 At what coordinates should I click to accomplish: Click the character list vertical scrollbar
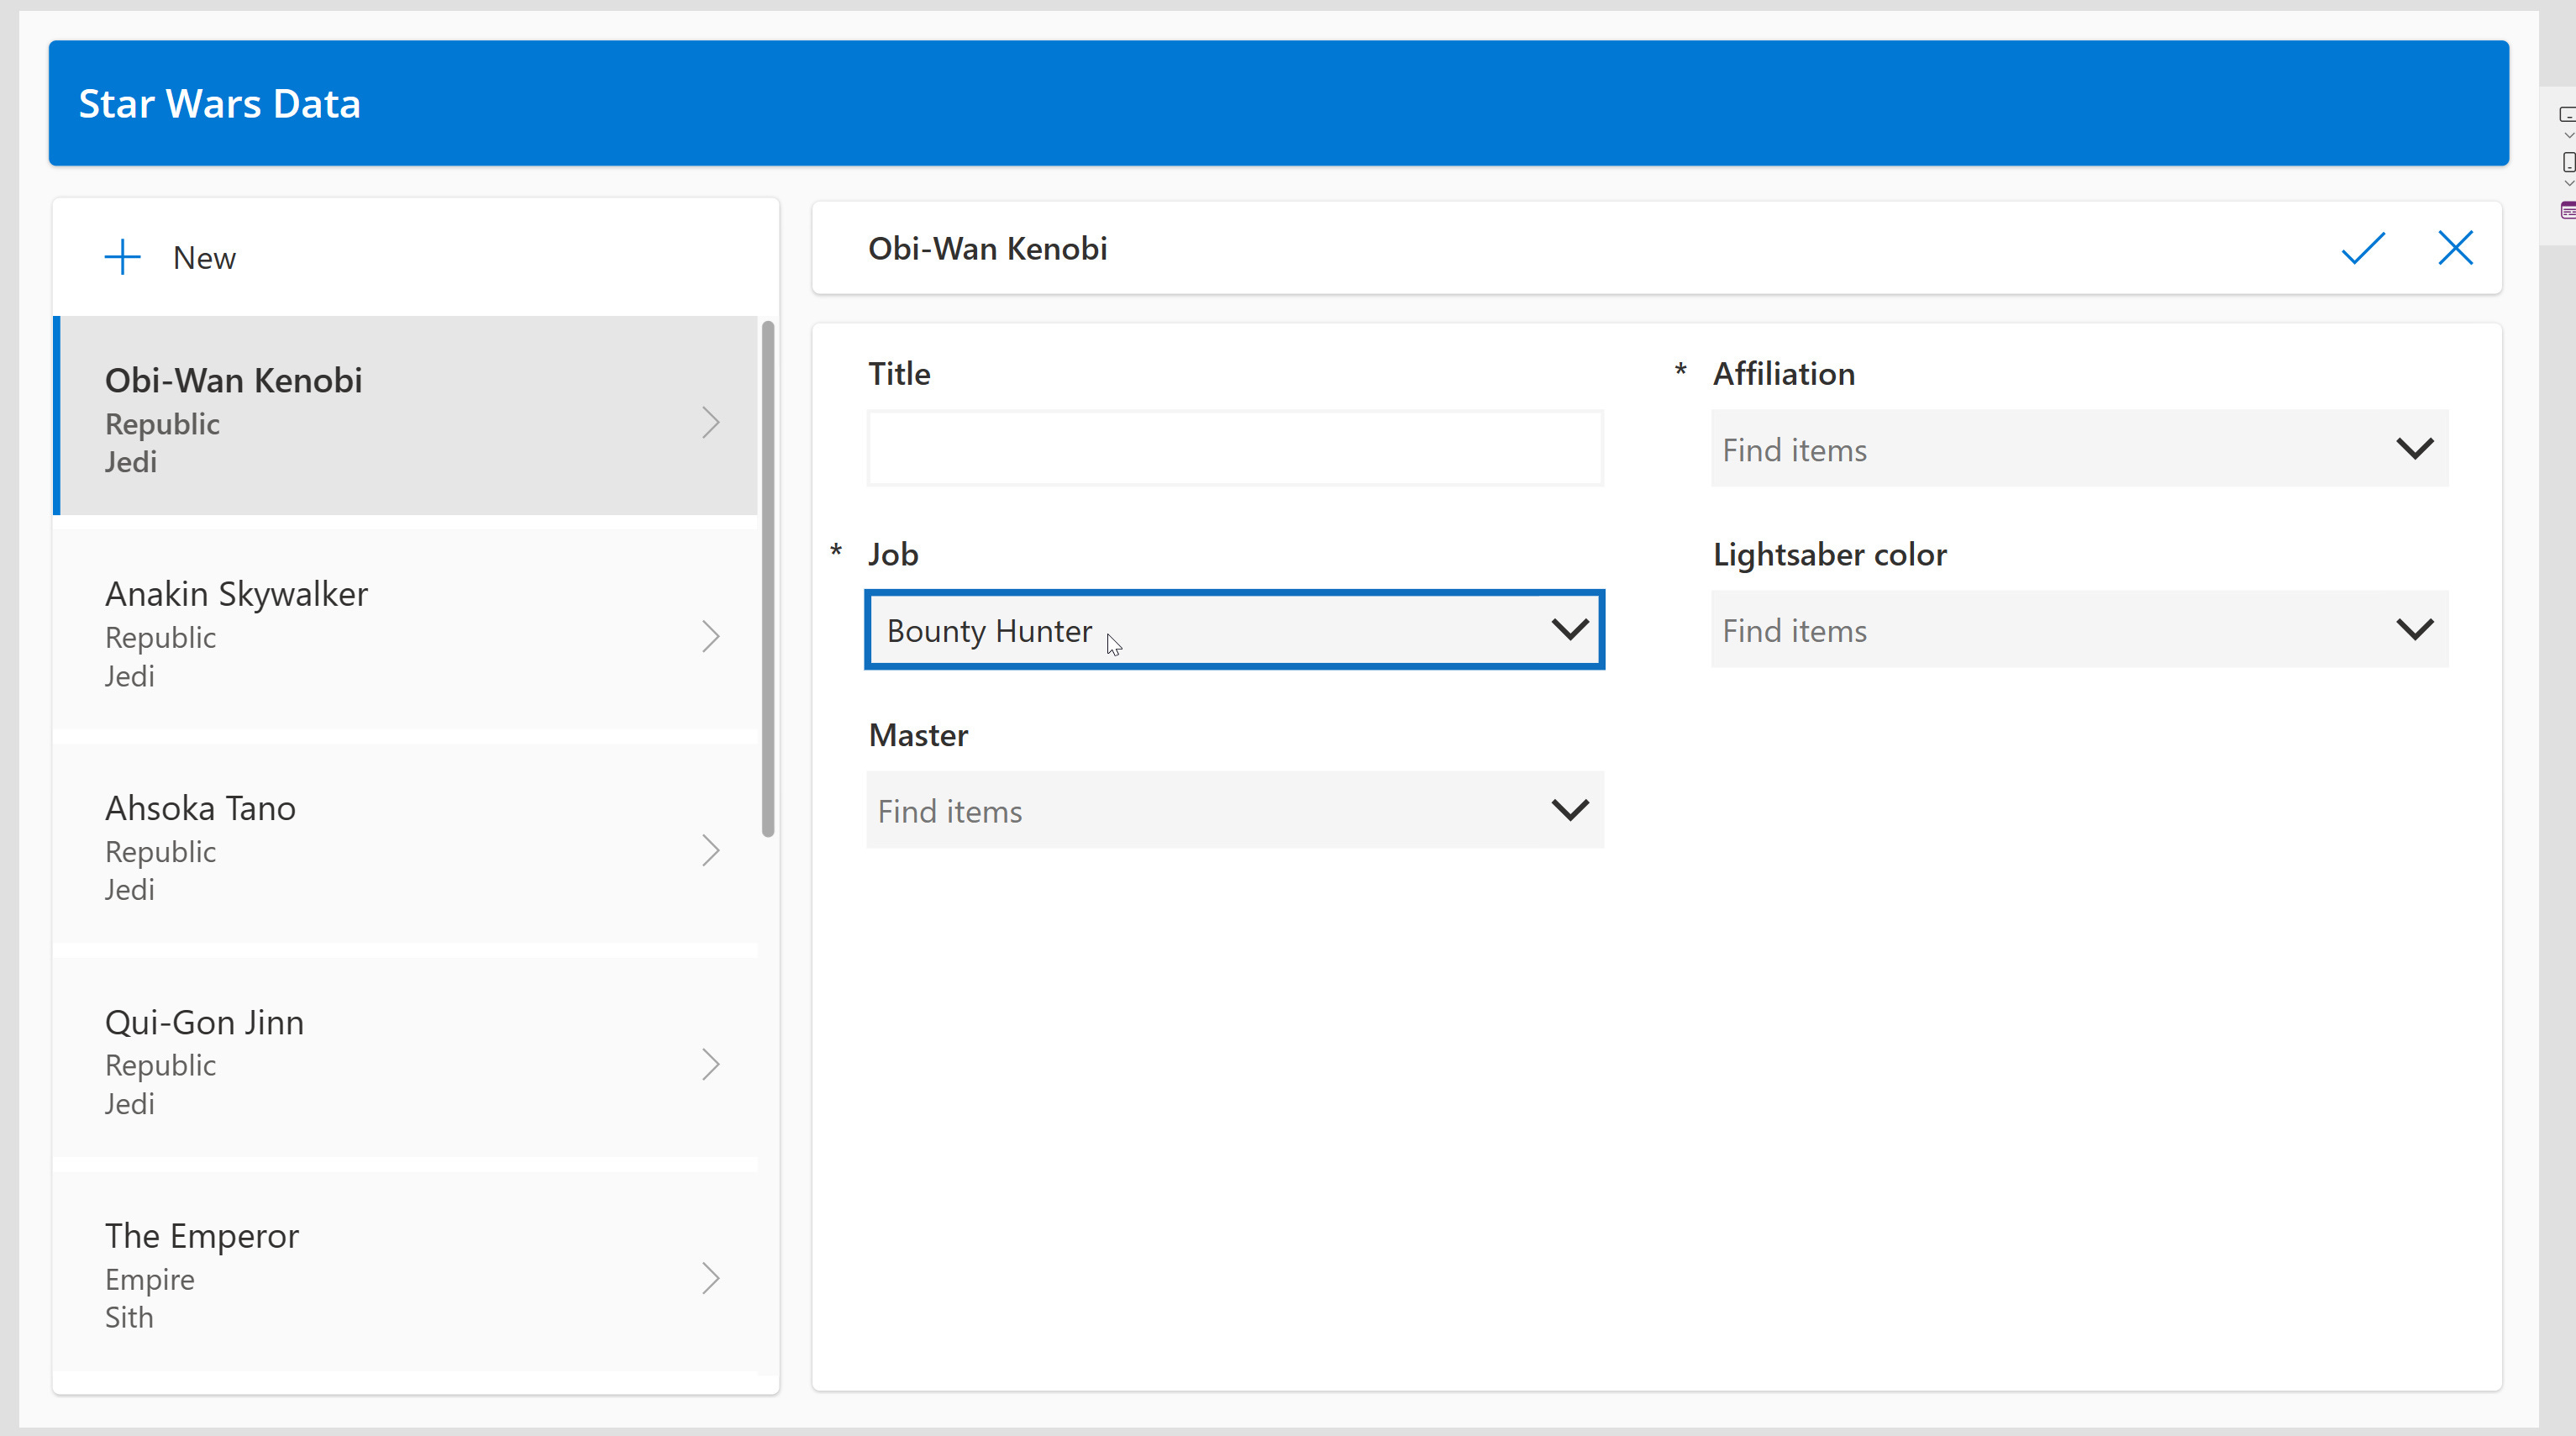point(767,578)
